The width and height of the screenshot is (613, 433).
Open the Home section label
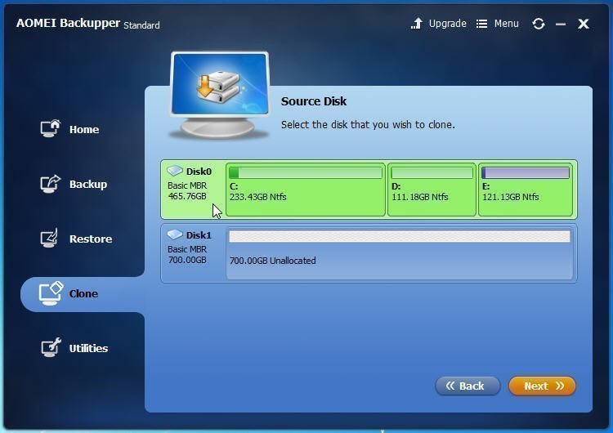click(84, 129)
